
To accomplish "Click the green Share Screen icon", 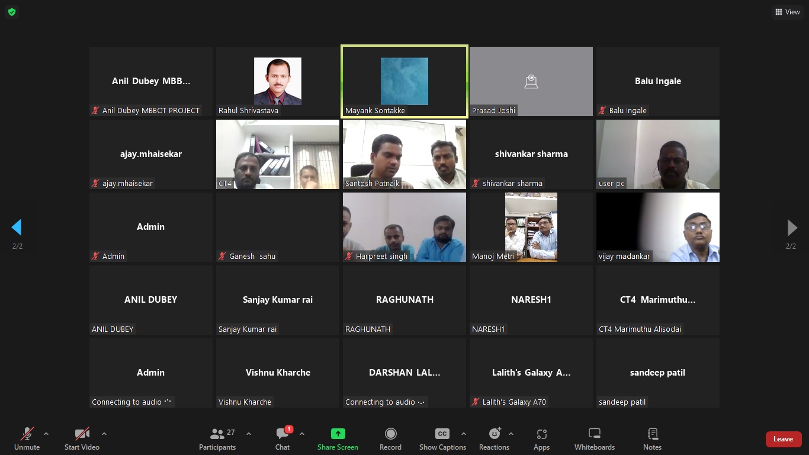I will click(x=338, y=434).
